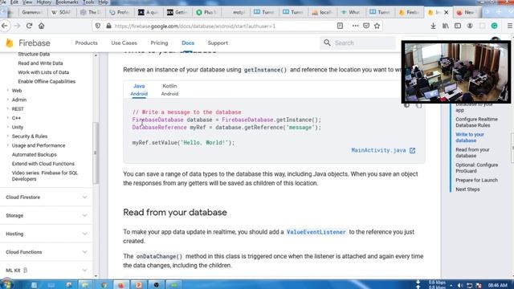514x289 pixels.
Task: Toggle reader view icon in address bar
Action: pyautogui.click(x=340, y=26)
